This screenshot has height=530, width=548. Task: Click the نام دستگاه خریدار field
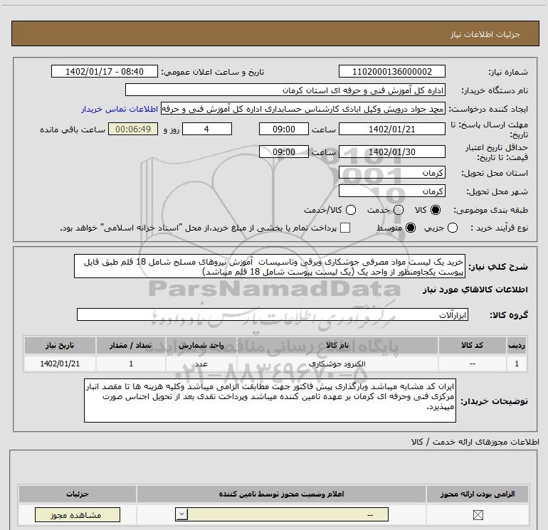point(285,90)
